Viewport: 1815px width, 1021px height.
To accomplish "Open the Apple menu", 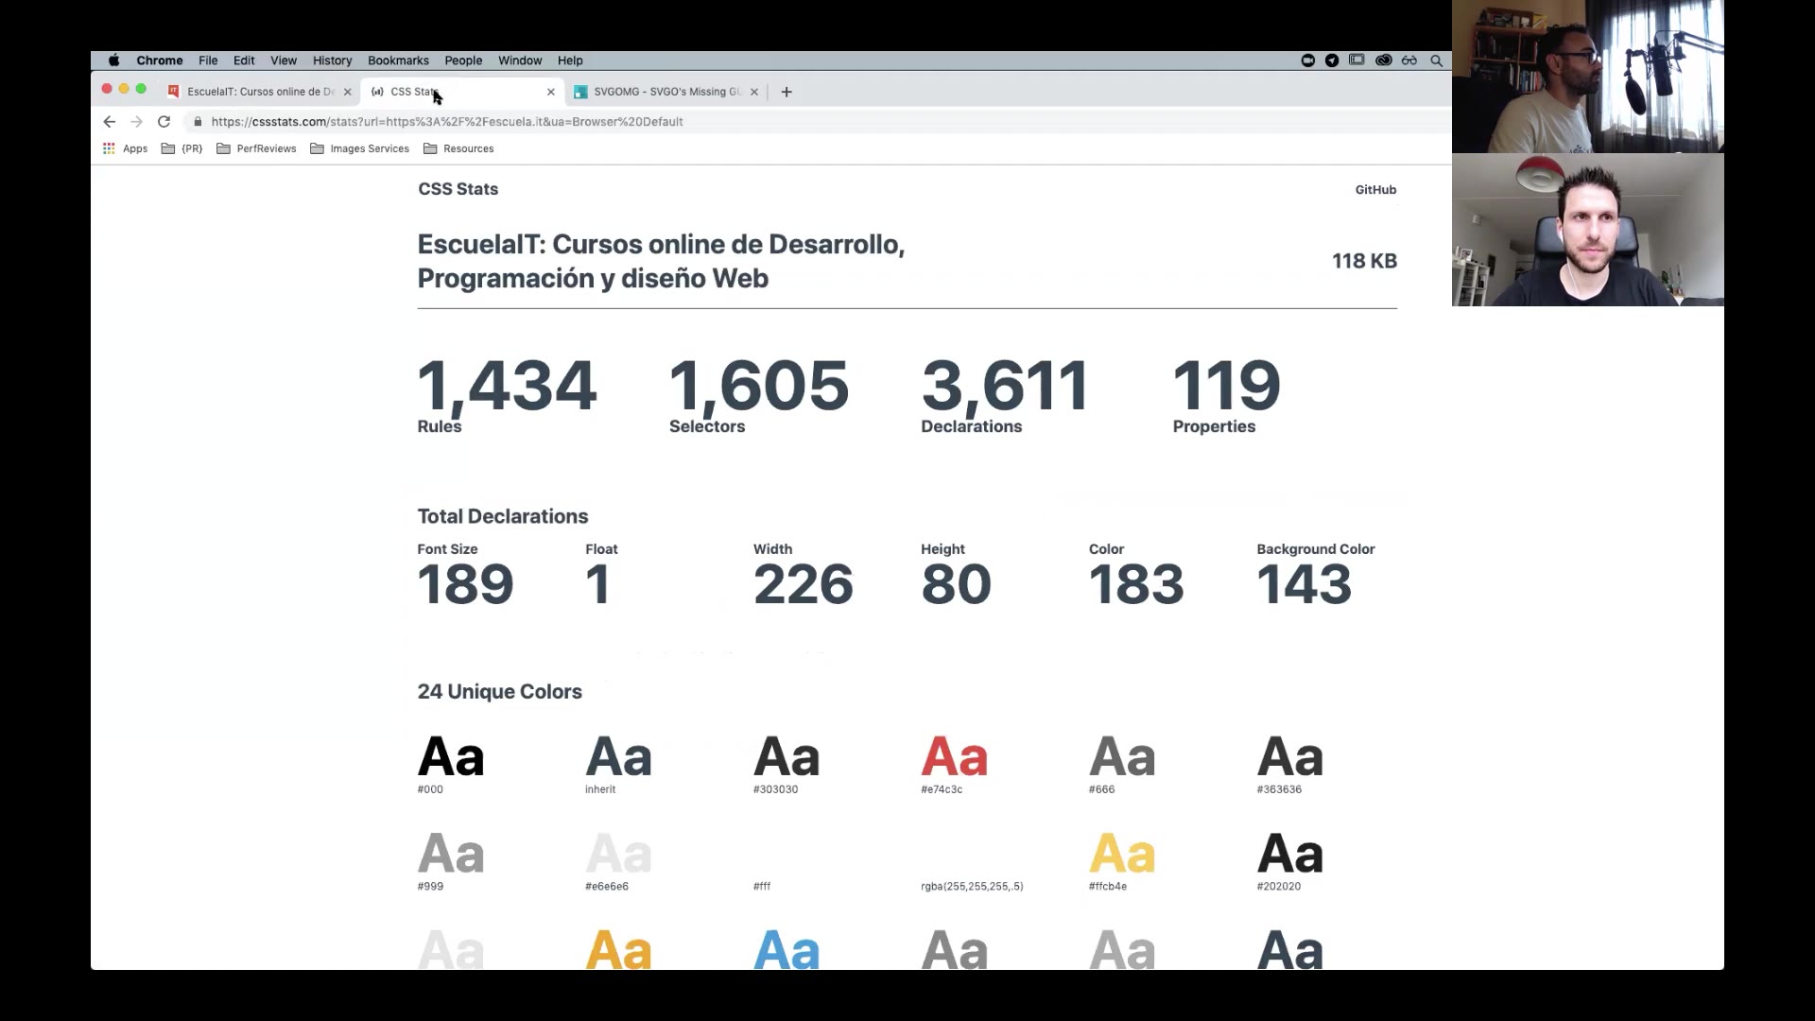I will (113, 61).
